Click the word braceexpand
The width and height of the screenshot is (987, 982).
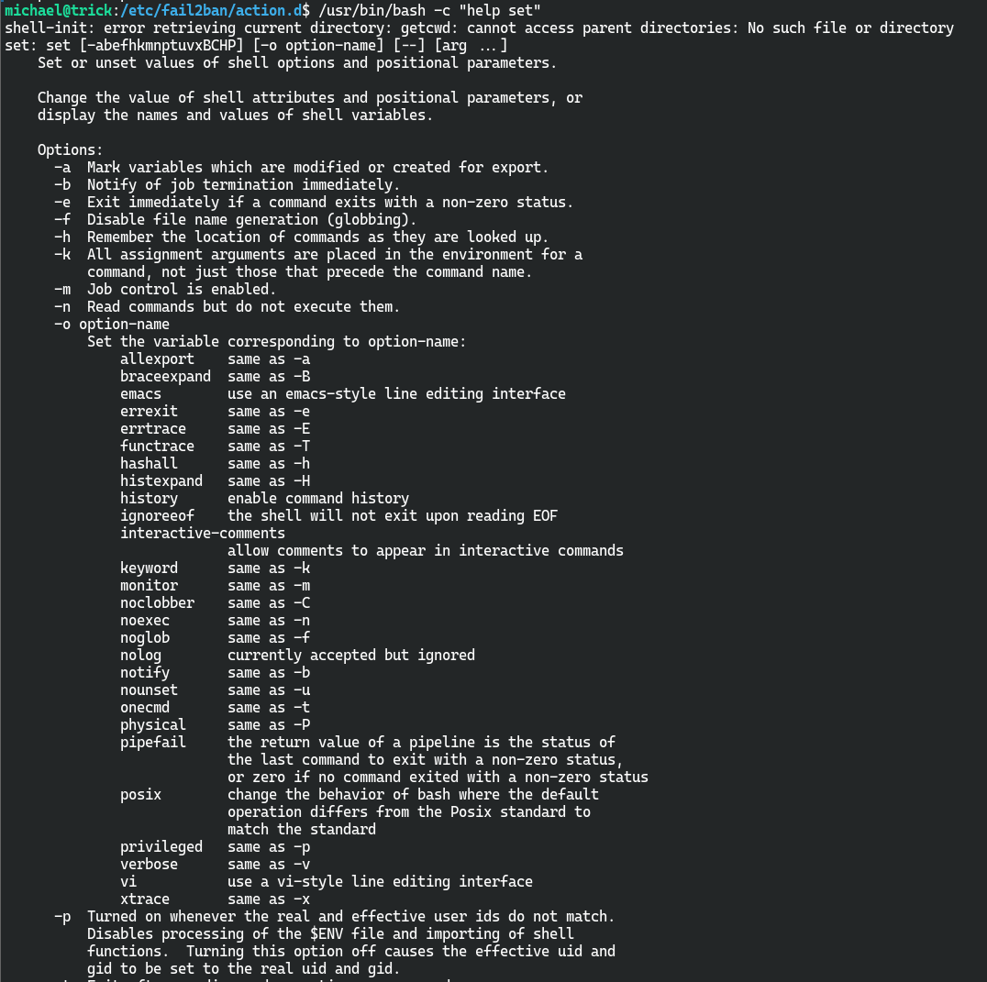[165, 376]
